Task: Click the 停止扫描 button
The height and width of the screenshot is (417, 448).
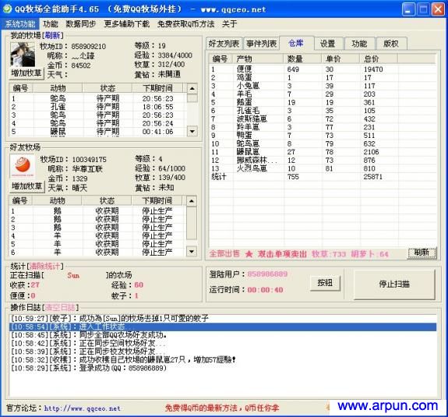Action: coord(394,284)
